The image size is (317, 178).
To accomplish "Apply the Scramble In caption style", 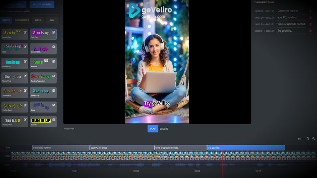I will click(x=15, y=93).
